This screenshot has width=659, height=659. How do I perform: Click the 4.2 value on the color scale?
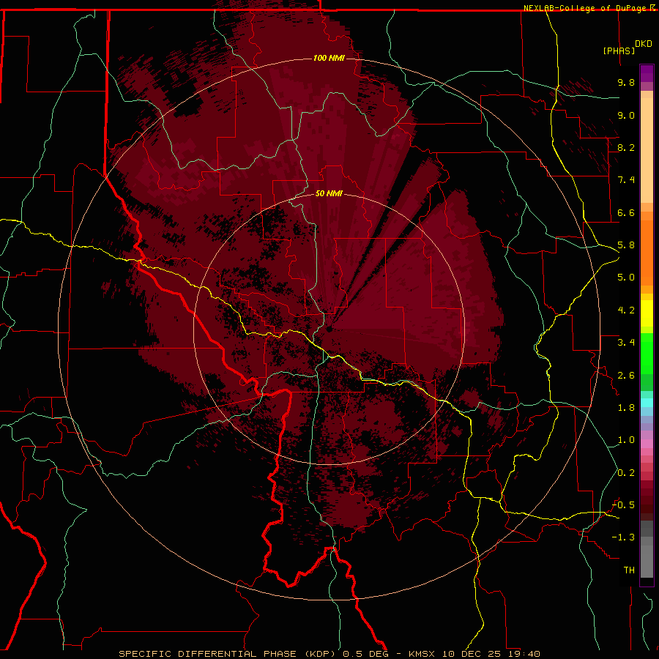[626, 310]
